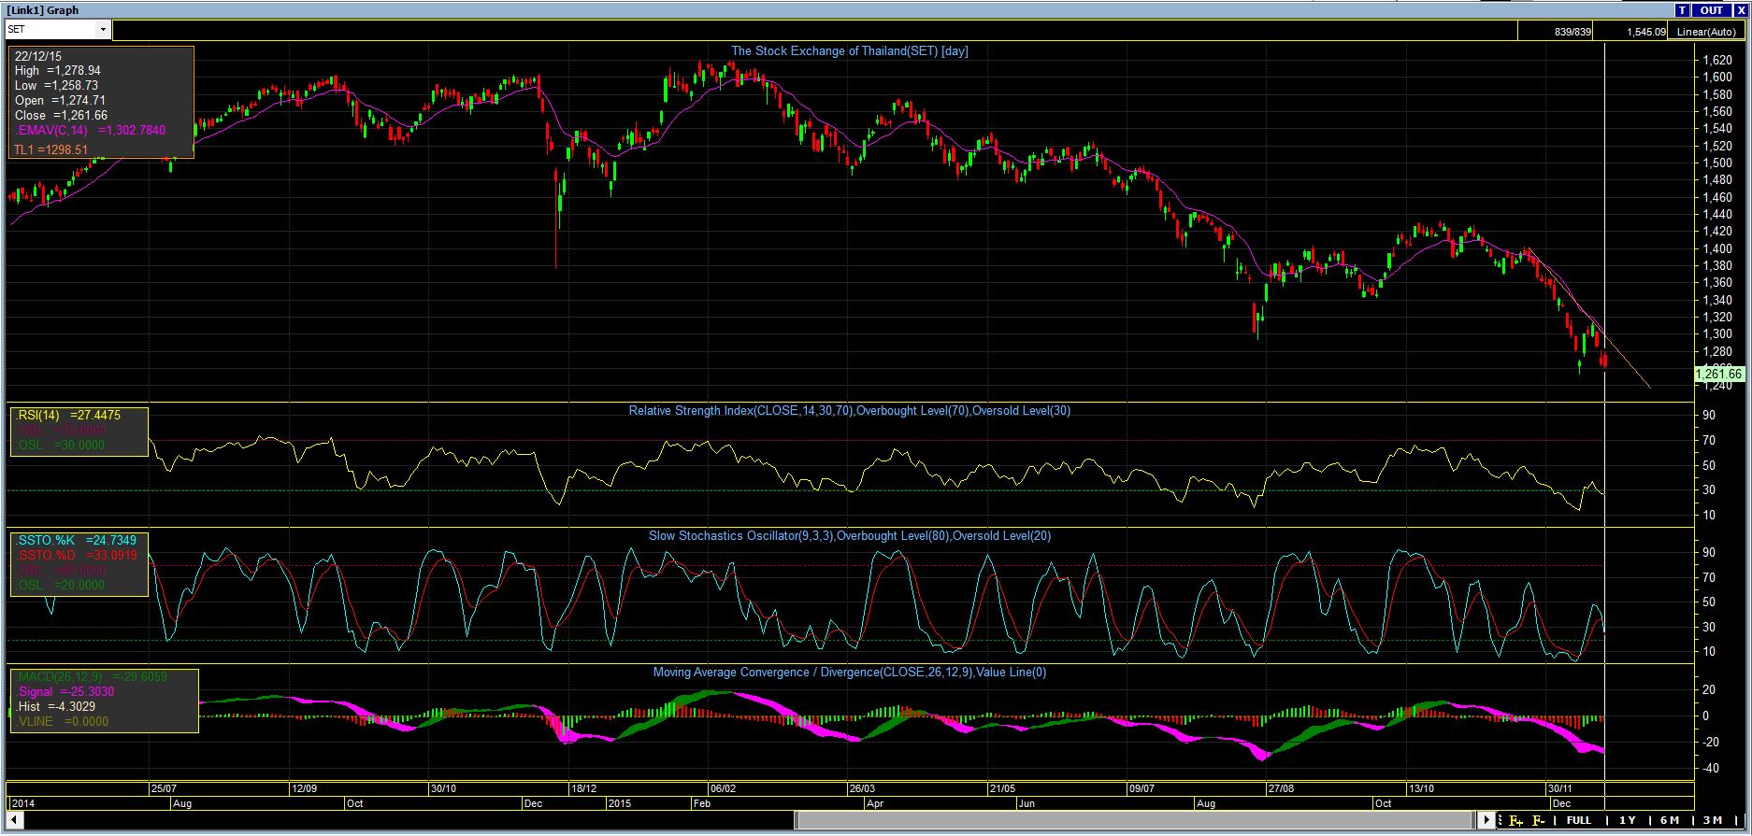
Task: Open the Linear(Auto) scale selector
Action: (1707, 32)
